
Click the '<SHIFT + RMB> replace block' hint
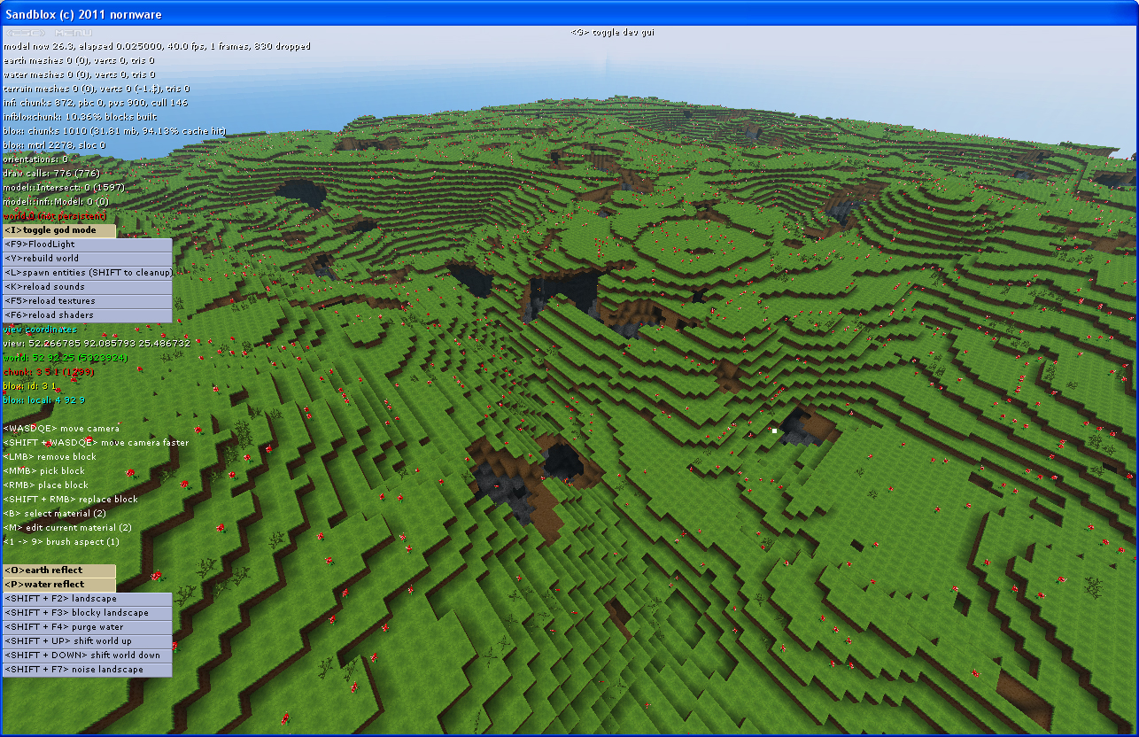pos(71,500)
